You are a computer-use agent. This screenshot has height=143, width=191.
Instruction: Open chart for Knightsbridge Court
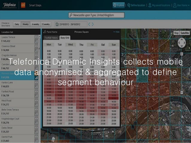[x=36, y=123]
